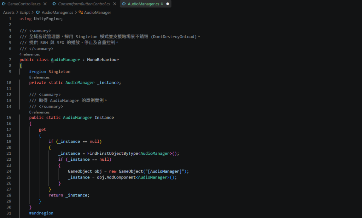Click line number 9 gutter to fold region
Screen dimensions: 362x218
point(10,72)
